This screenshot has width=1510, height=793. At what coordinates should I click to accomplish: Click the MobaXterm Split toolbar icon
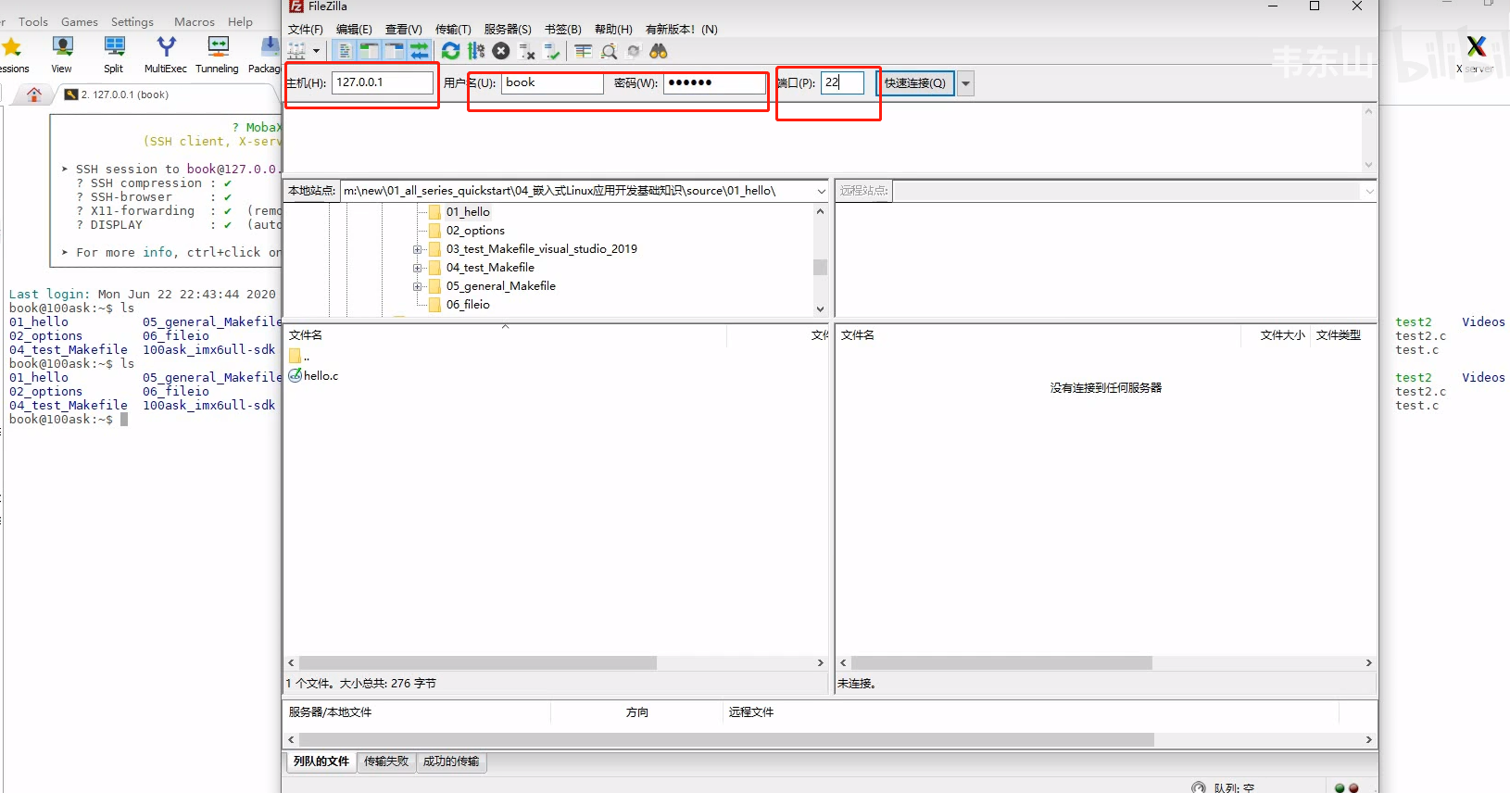pos(114,55)
